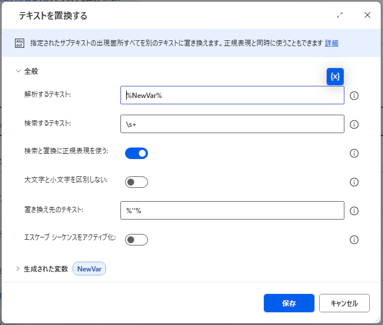Expand the 生成された変数 section
Screen dimensions: 383x325
point(18,269)
